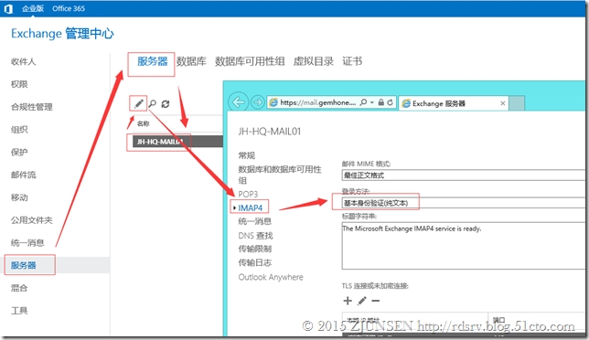The height and width of the screenshot is (340, 589).
Task: Select 保护 in left navigation
Action: tap(19, 152)
